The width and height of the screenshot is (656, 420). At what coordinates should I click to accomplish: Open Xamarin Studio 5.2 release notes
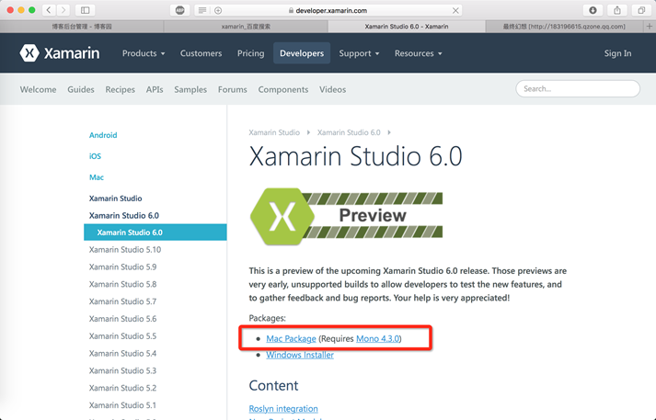point(122,388)
